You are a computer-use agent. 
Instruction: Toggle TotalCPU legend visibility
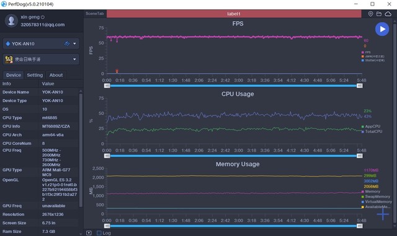(x=372, y=131)
